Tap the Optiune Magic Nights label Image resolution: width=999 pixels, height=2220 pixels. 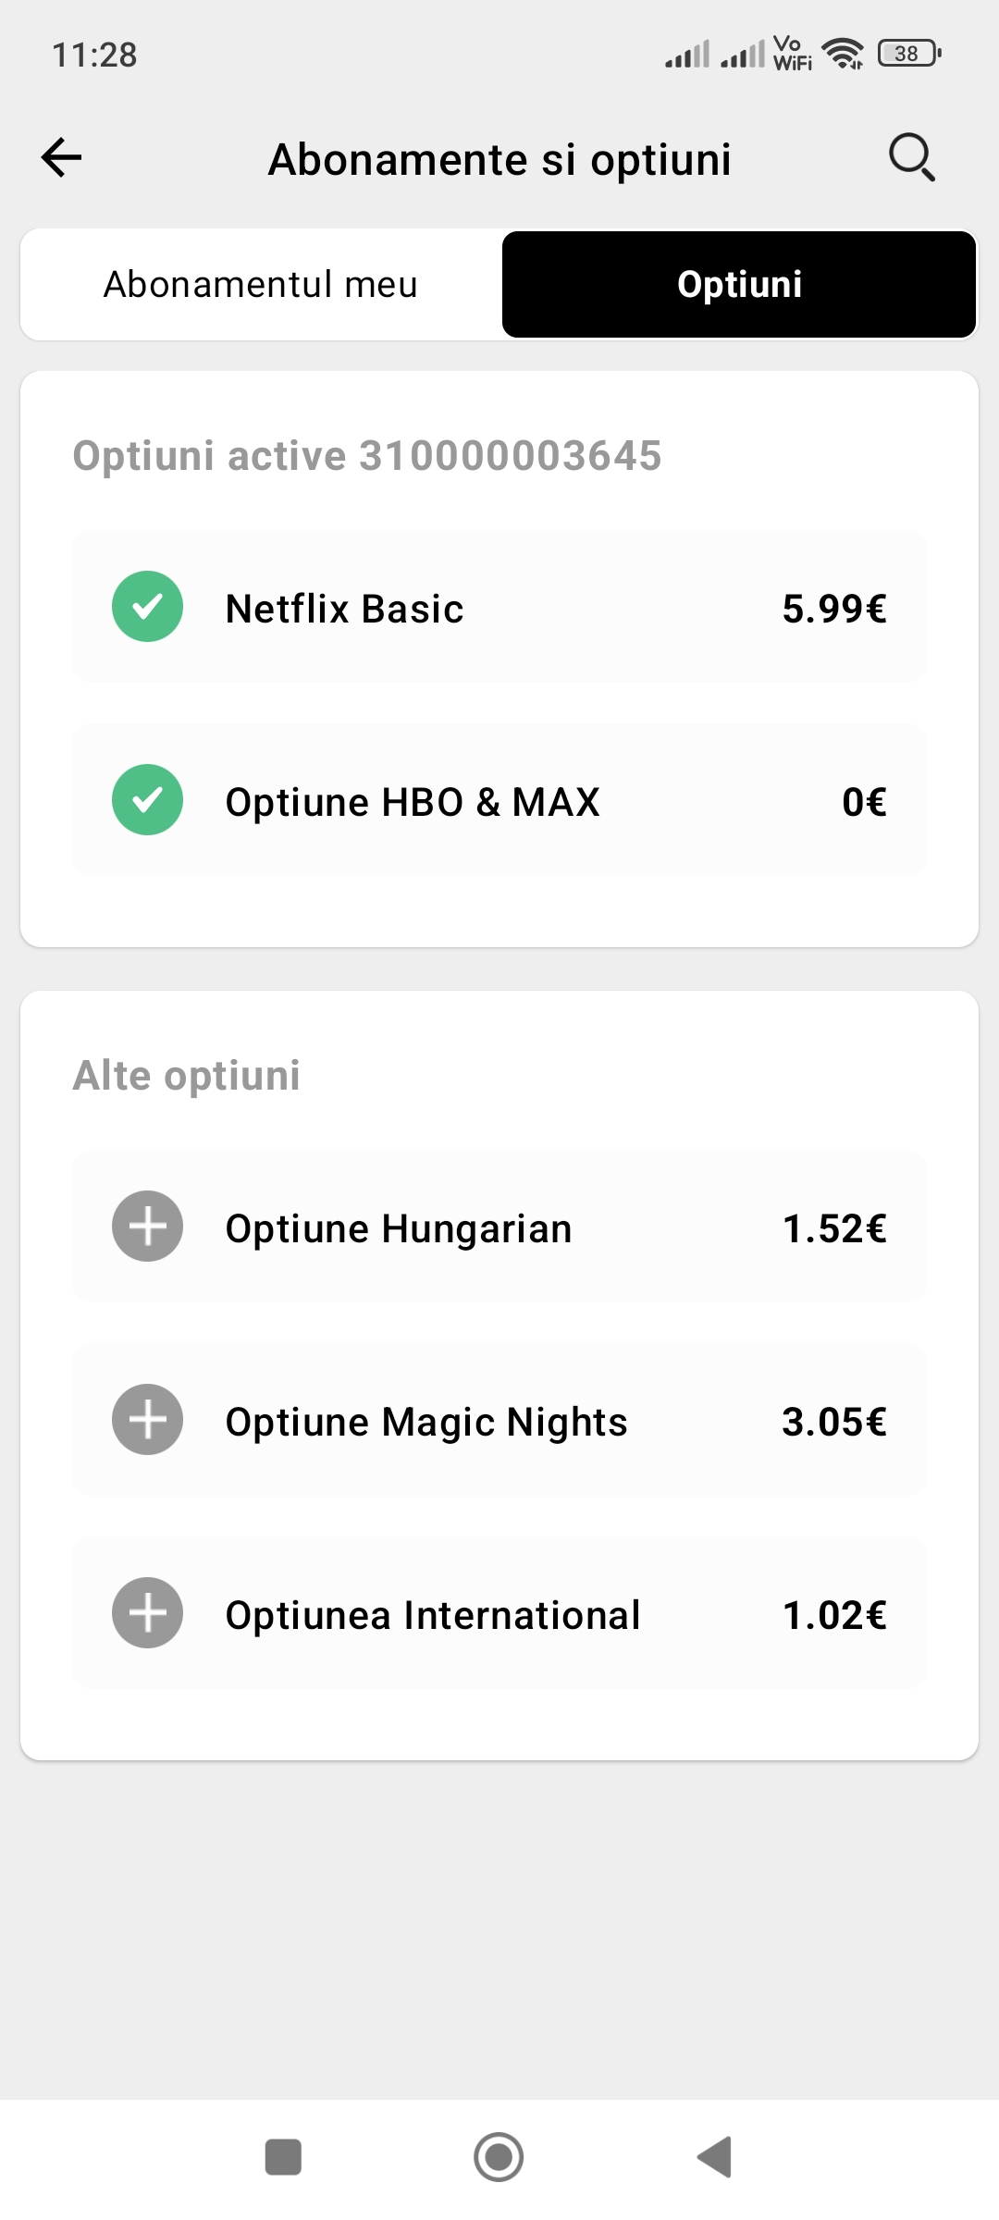[x=426, y=1422]
